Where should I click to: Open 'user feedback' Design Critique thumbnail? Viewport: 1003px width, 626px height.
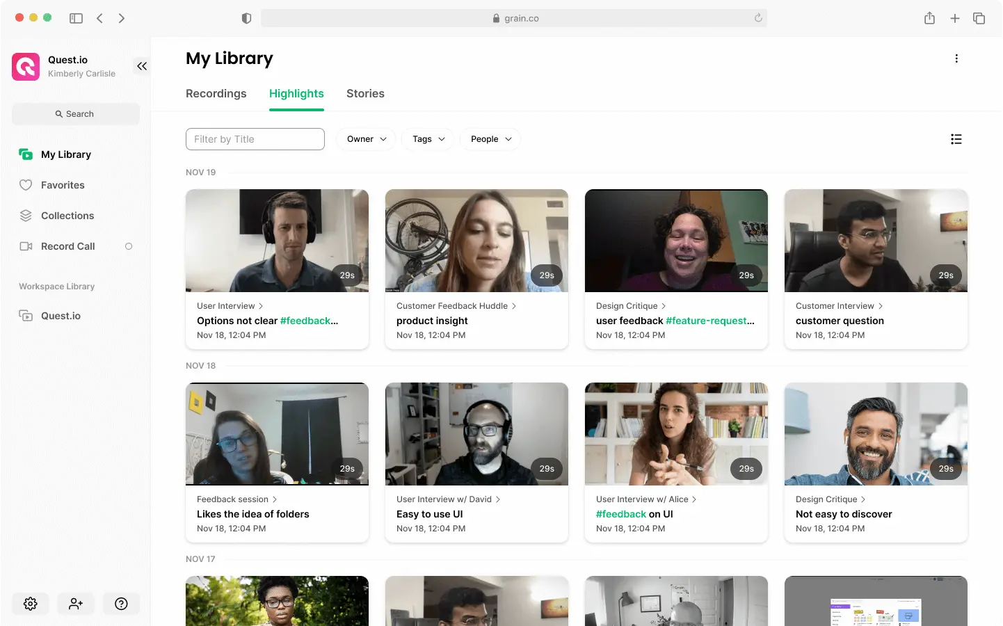click(x=676, y=241)
